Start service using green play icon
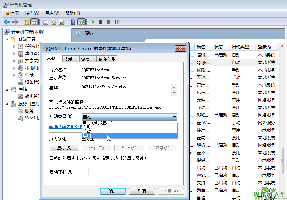The height and width of the screenshot is (200, 287). tap(92, 22)
